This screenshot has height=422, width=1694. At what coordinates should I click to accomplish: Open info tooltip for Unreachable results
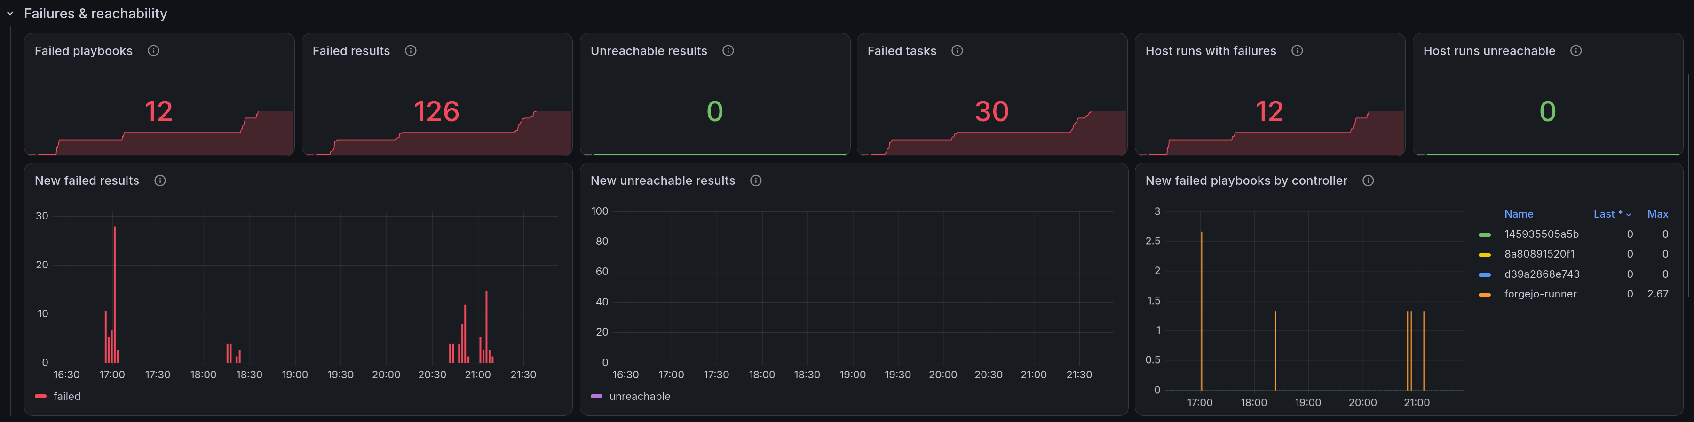click(x=728, y=51)
